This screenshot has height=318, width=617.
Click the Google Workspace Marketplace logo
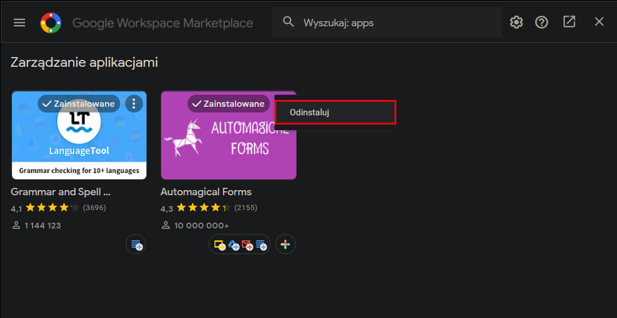(x=51, y=23)
